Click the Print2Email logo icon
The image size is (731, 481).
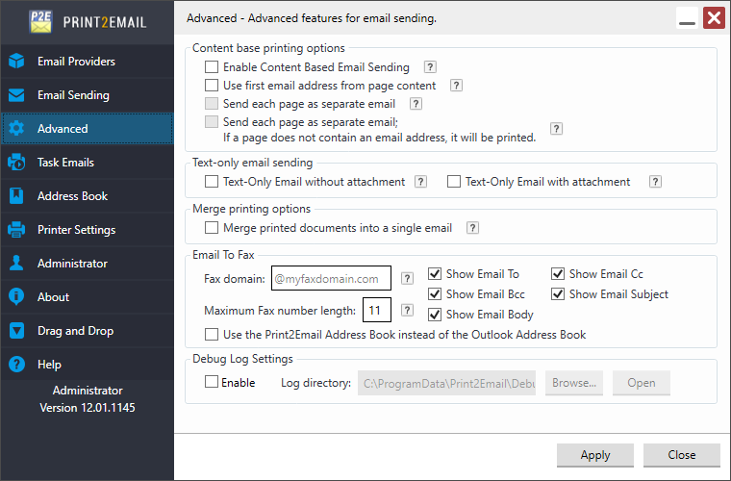click(40, 22)
